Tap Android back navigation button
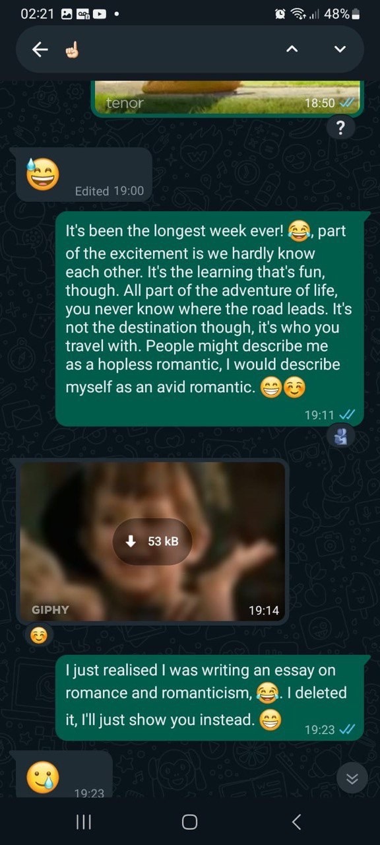The width and height of the screenshot is (380, 845). coord(297,821)
